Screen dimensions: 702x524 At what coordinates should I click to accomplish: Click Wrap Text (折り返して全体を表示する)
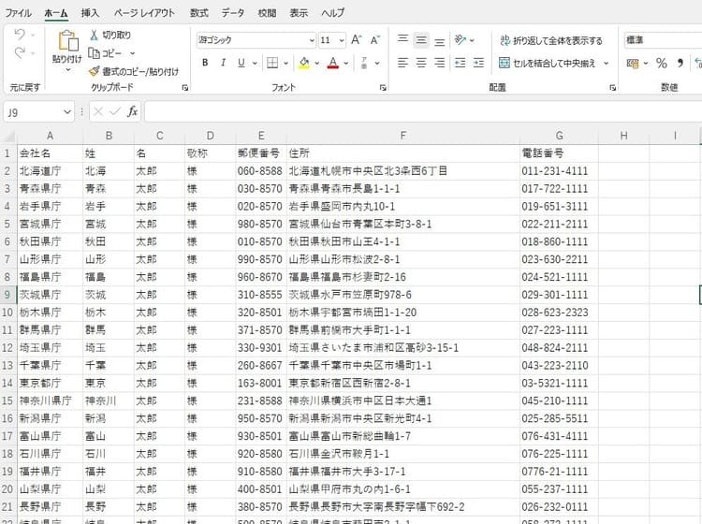pos(551,41)
